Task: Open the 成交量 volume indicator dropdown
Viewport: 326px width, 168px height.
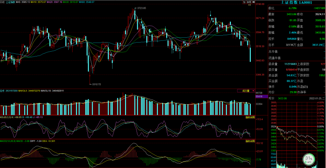Action: click(246, 91)
